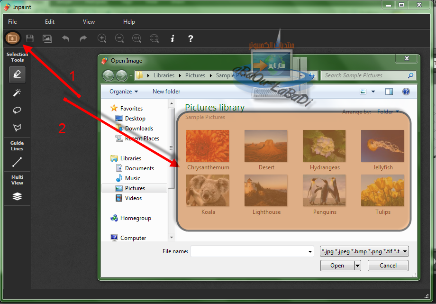The height and width of the screenshot is (304, 436).
Task: Click the search magnifier icon
Action: (x=410, y=75)
